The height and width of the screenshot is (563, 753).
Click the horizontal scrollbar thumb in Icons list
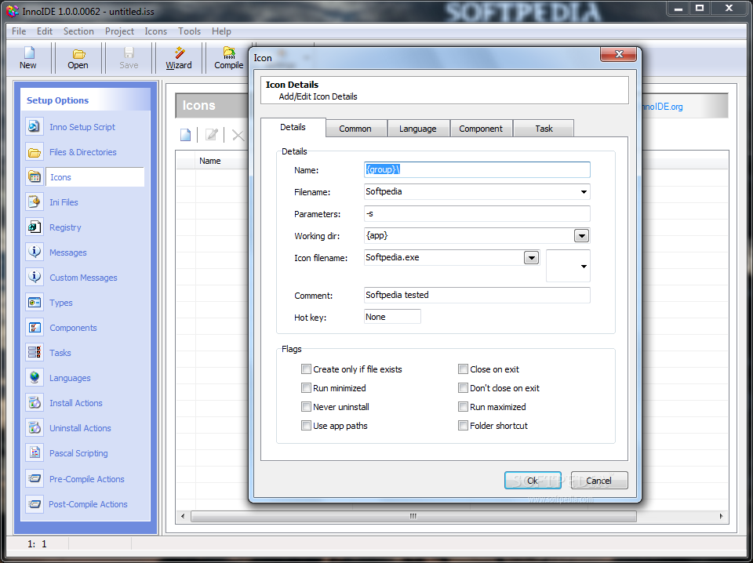[413, 517]
